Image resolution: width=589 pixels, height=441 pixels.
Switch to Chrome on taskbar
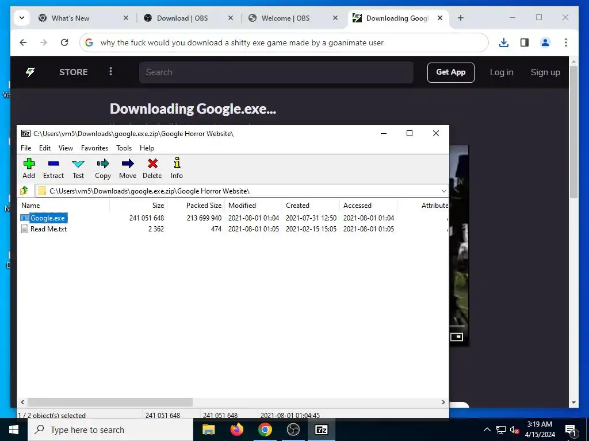coord(265,430)
